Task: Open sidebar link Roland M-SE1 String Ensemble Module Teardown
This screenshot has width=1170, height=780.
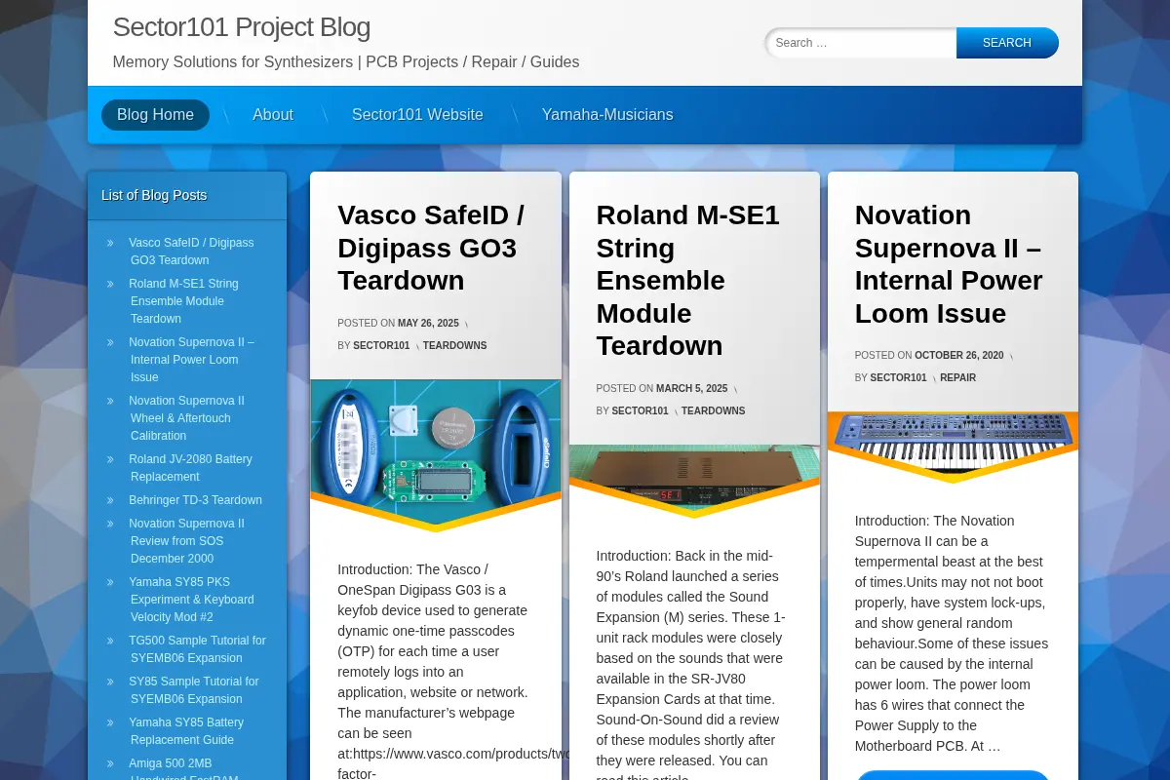Action: coord(183,301)
